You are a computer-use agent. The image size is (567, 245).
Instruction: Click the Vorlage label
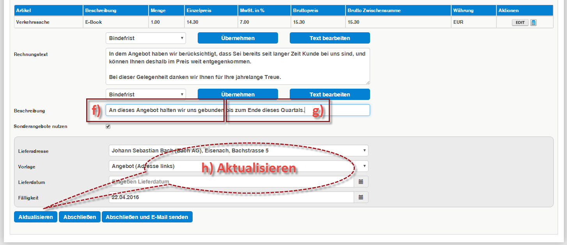pyautogui.click(x=27, y=166)
